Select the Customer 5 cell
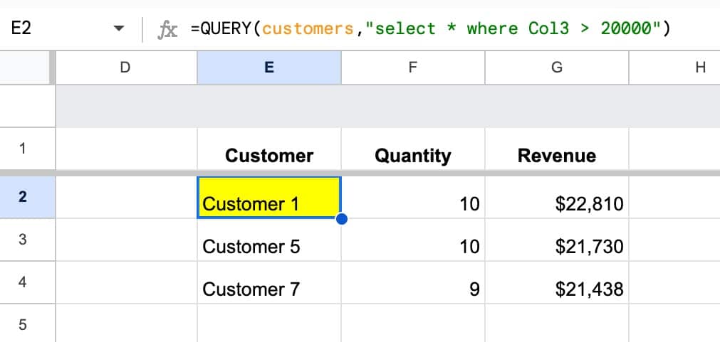This screenshot has height=342, width=720. click(x=268, y=247)
